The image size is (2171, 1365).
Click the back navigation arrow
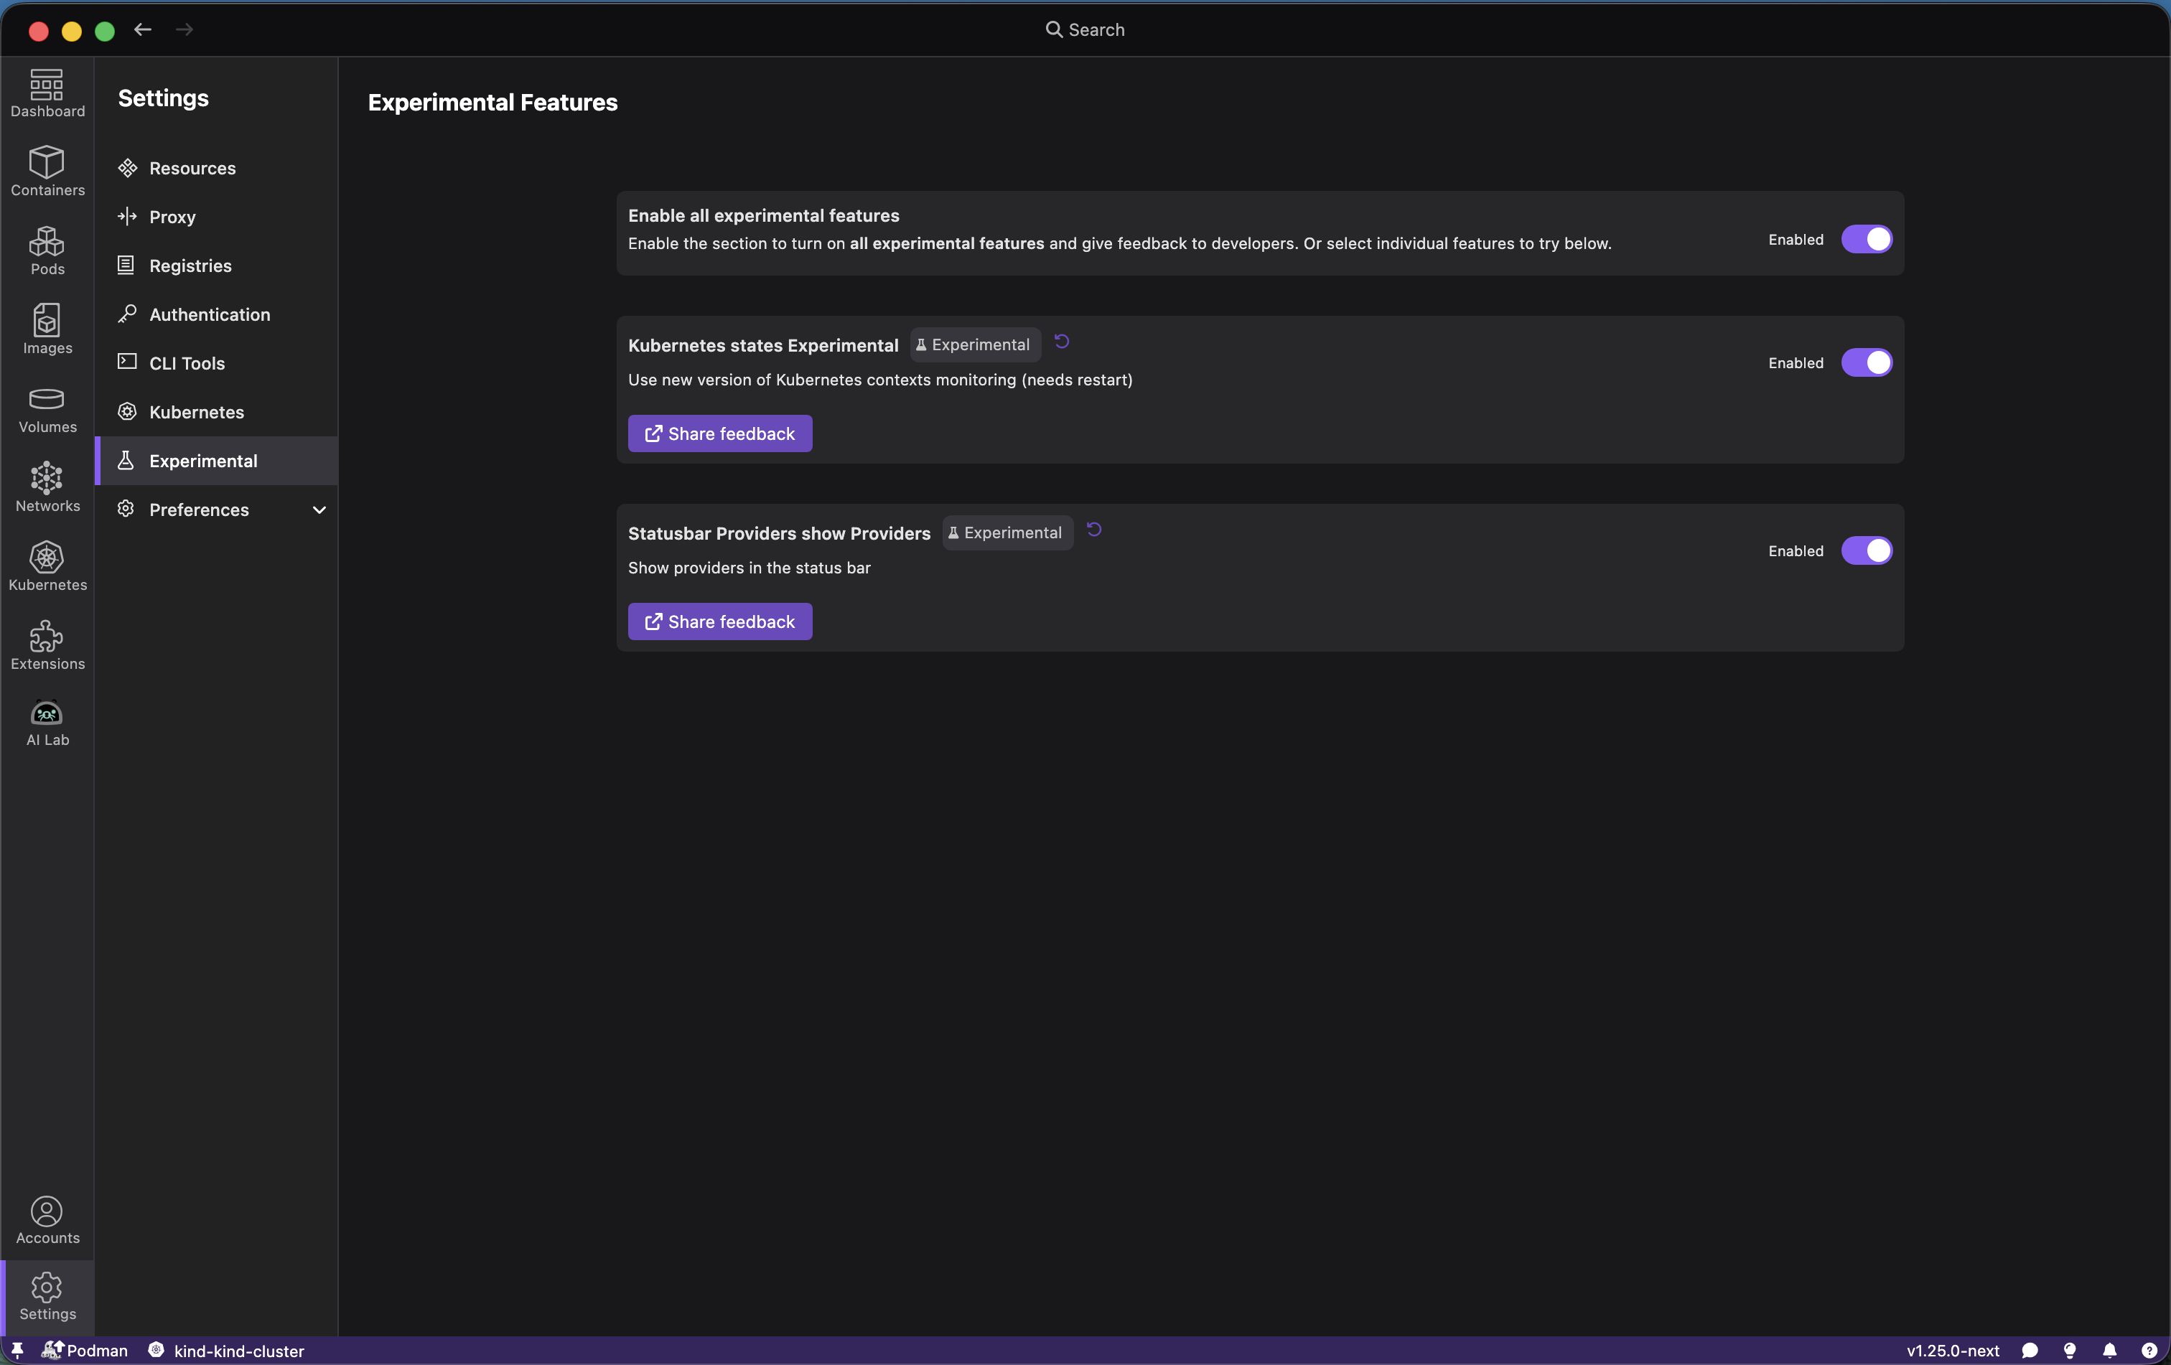tap(142, 29)
